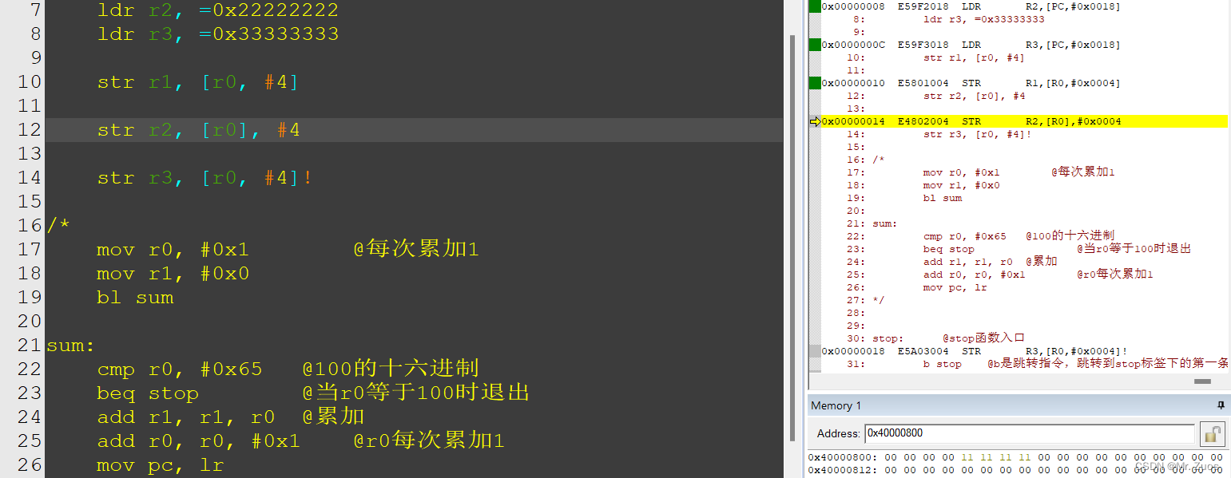The width and height of the screenshot is (1231, 478).
Task: Click the pin icon to auto-hide Memory 1
Action: tap(1221, 405)
